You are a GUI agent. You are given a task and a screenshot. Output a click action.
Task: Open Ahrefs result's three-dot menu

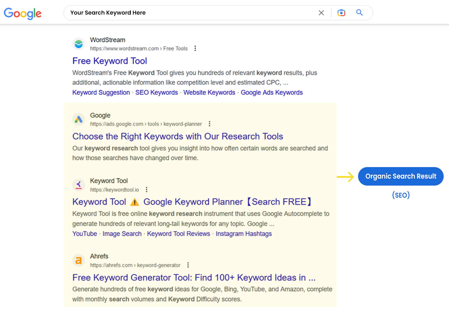click(x=188, y=265)
